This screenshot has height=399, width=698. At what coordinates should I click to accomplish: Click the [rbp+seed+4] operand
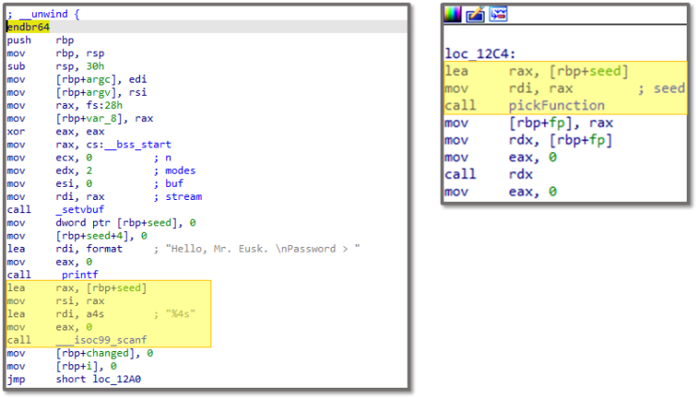pyautogui.click(x=95, y=236)
